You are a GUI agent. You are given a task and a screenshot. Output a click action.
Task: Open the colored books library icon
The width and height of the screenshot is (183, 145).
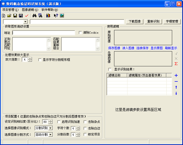[48, 15]
